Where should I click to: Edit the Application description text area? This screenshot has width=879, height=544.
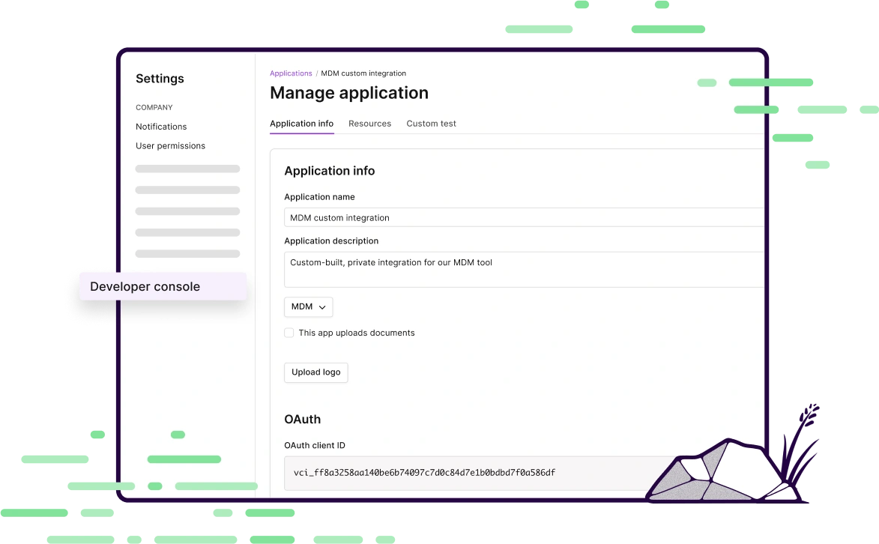[x=524, y=270]
